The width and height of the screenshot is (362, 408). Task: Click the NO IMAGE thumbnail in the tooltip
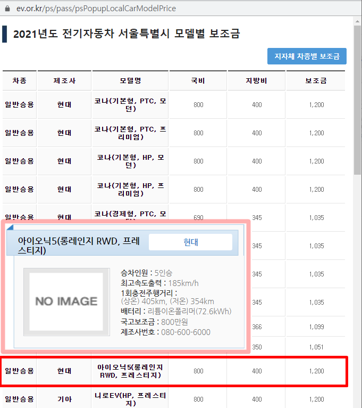click(67, 302)
